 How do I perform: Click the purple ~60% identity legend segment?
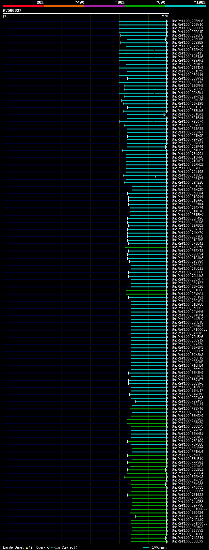(x=104, y=6)
